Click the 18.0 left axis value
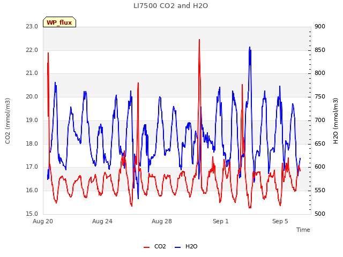Screen dimensions: 343x257 [x=32, y=143]
